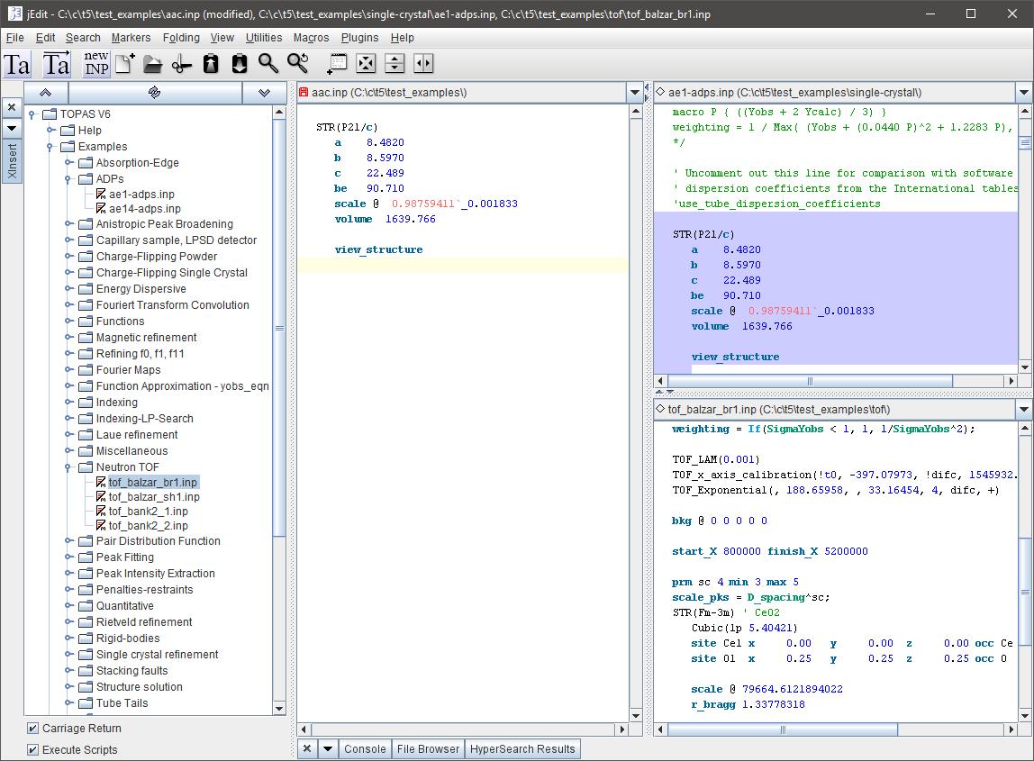
Task: Click the magnifying glass find icon
Action: (268, 64)
